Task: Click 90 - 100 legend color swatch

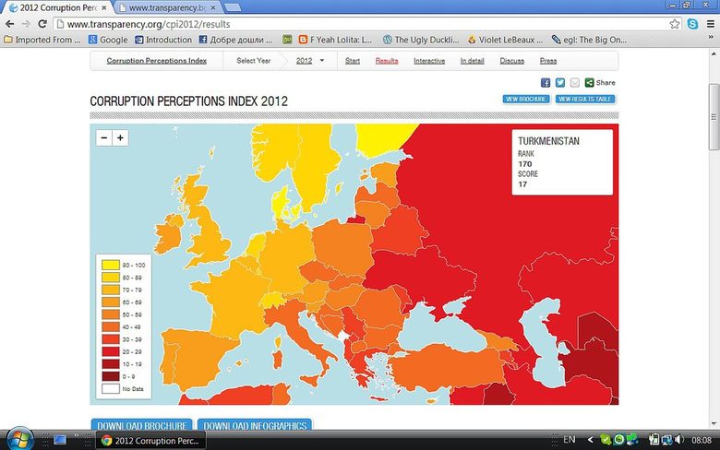Action: click(111, 265)
